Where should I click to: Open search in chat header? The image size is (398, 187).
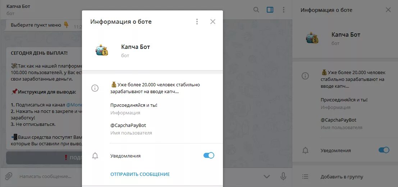pyautogui.click(x=256, y=10)
